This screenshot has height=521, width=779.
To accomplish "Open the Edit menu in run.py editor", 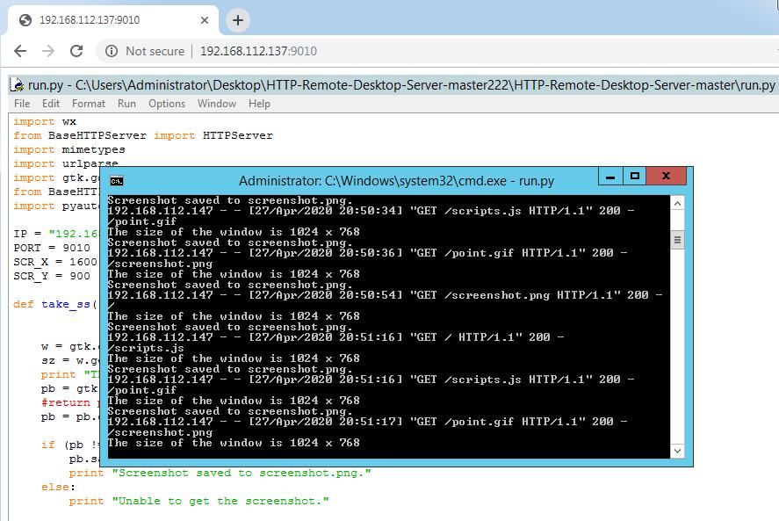I will [x=51, y=104].
